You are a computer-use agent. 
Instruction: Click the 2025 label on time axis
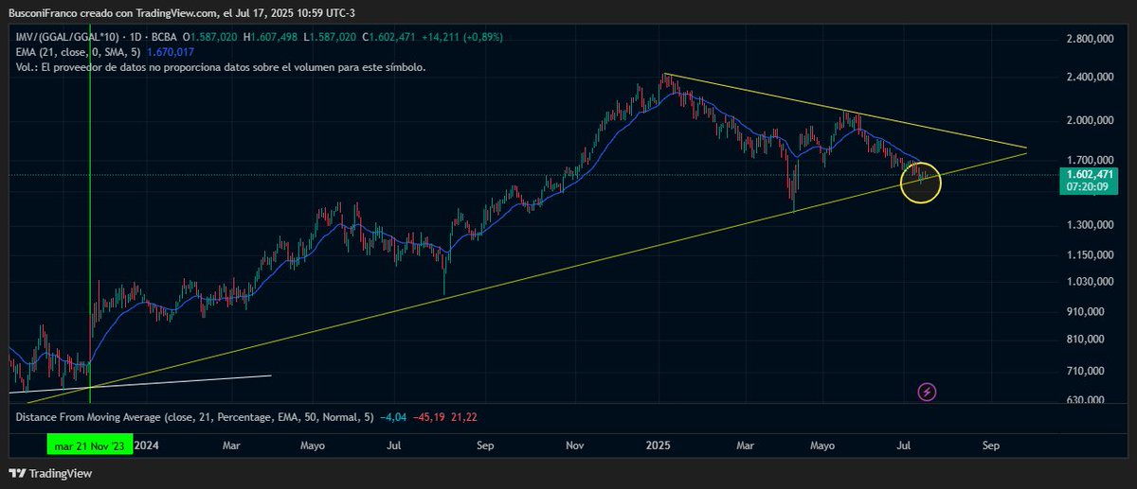657,444
